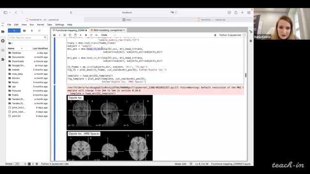The image size is (310, 174).
Task: Select the print.txt file
Action: (28, 116)
